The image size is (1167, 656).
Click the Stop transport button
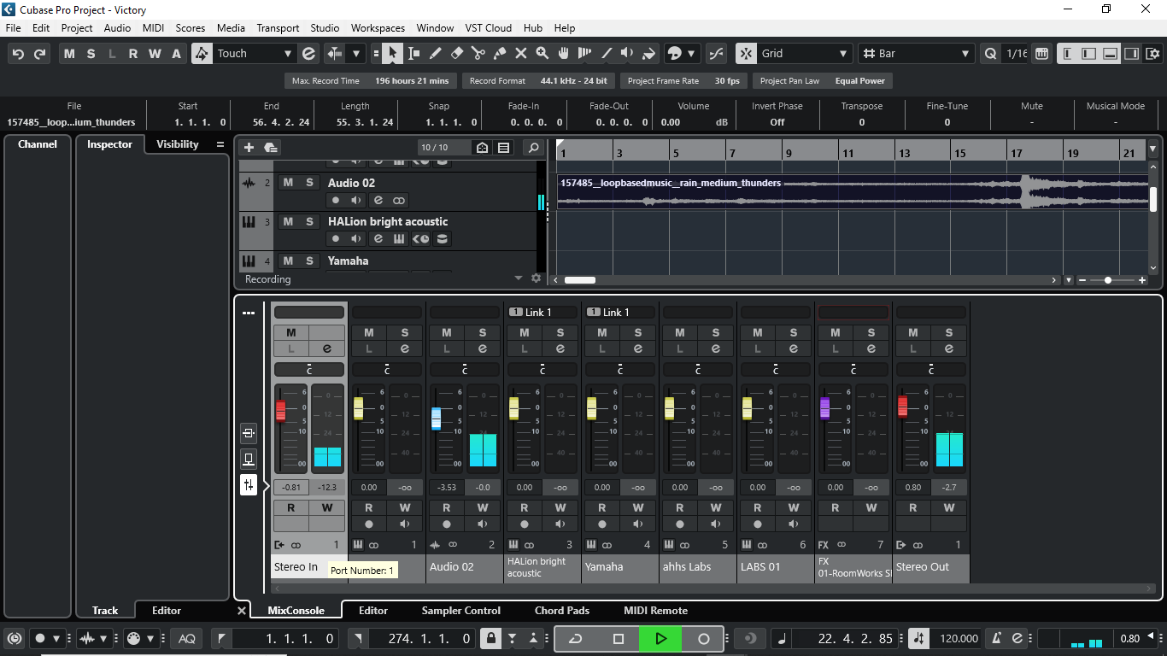coord(619,639)
